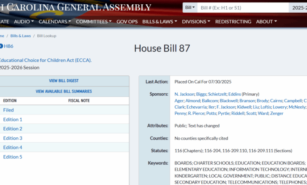The width and height of the screenshot is (307, 185).
Task: Open Edition 3 of the bill
Action: 13,138
